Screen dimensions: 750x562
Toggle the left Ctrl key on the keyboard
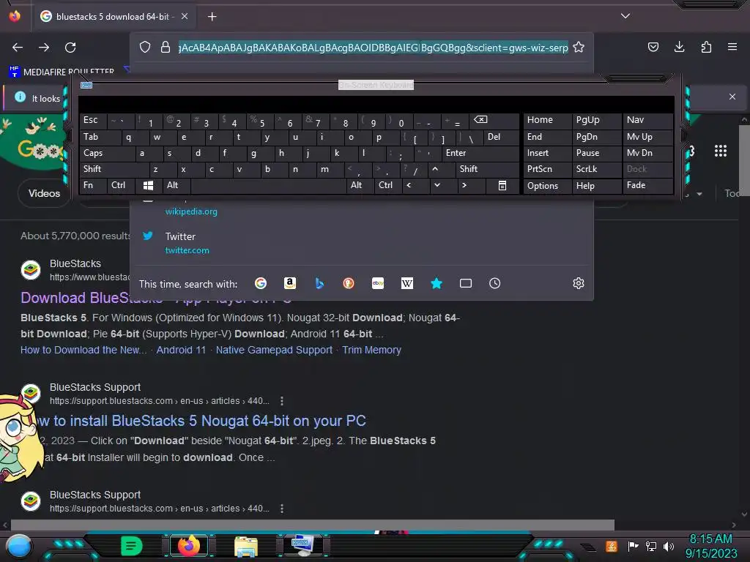pos(120,185)
